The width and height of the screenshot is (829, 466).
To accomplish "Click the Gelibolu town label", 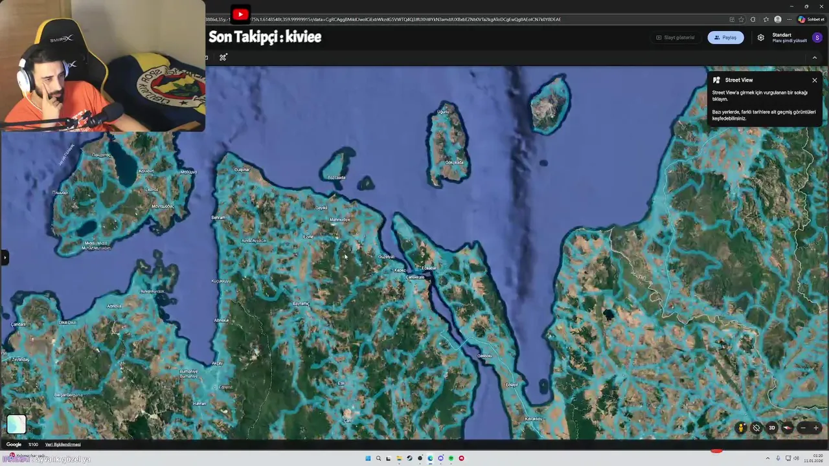I will pos(484,356).
